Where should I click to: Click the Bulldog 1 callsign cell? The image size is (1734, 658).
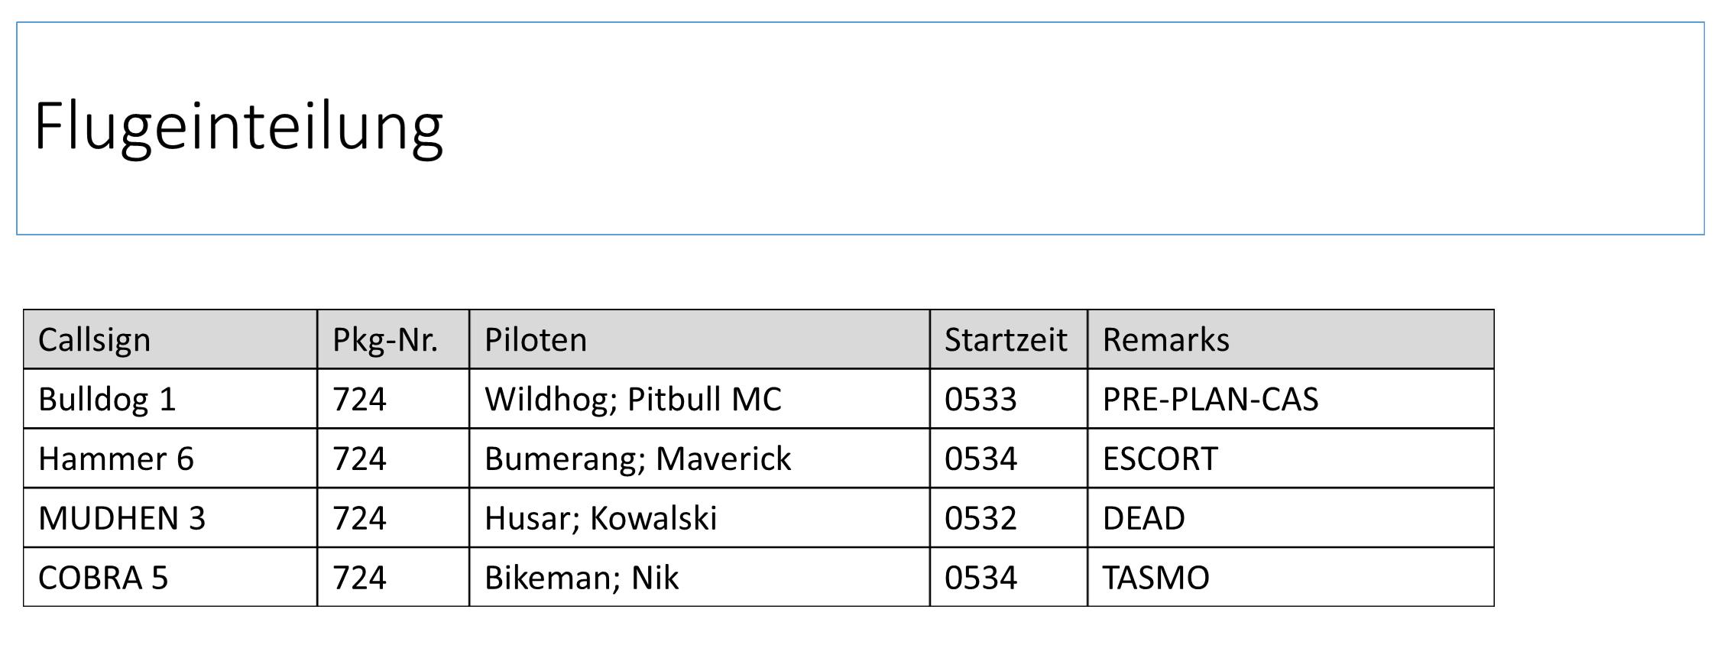tap(170, 399)
